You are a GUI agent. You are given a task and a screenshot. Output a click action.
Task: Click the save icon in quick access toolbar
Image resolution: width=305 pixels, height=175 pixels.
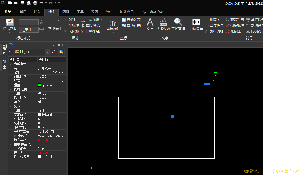23,3
